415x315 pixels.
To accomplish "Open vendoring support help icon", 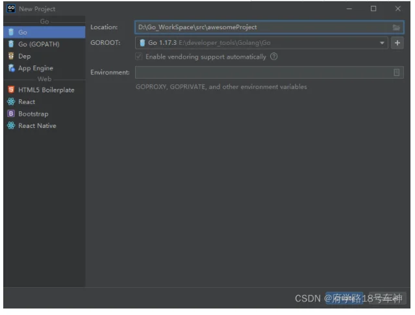I will pos(274,57).
